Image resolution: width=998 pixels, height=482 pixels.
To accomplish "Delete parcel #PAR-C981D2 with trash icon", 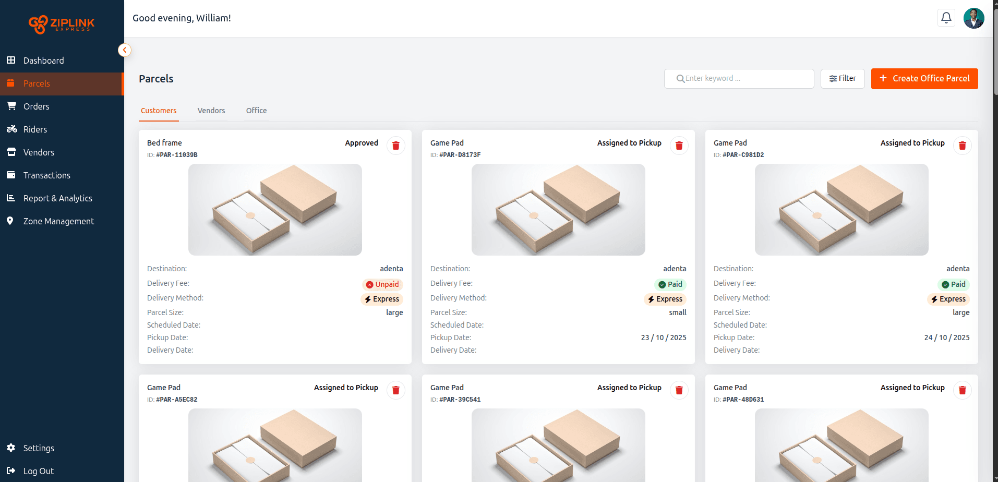I will pyautogui.click(x=963, y=146).
